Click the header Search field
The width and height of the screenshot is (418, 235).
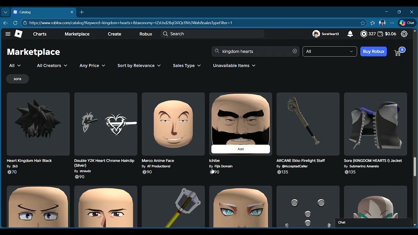[x=213, y=34]
